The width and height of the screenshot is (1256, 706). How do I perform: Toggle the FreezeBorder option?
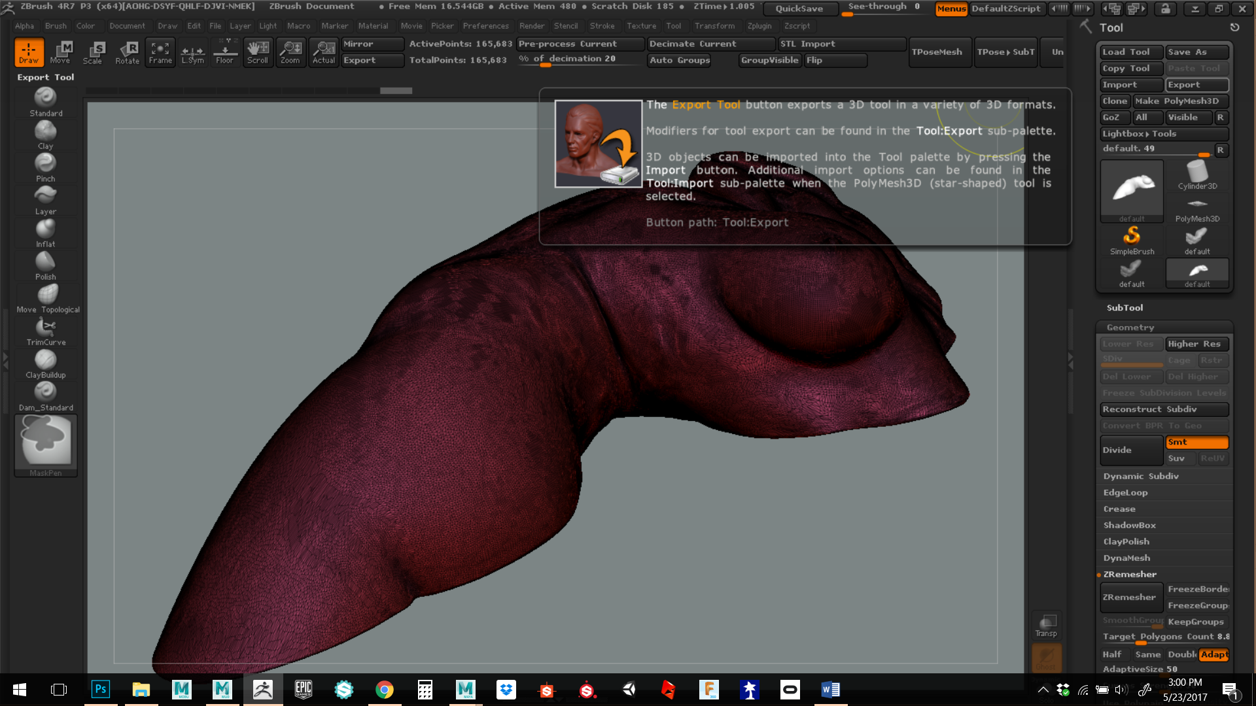pos(1198,590)
